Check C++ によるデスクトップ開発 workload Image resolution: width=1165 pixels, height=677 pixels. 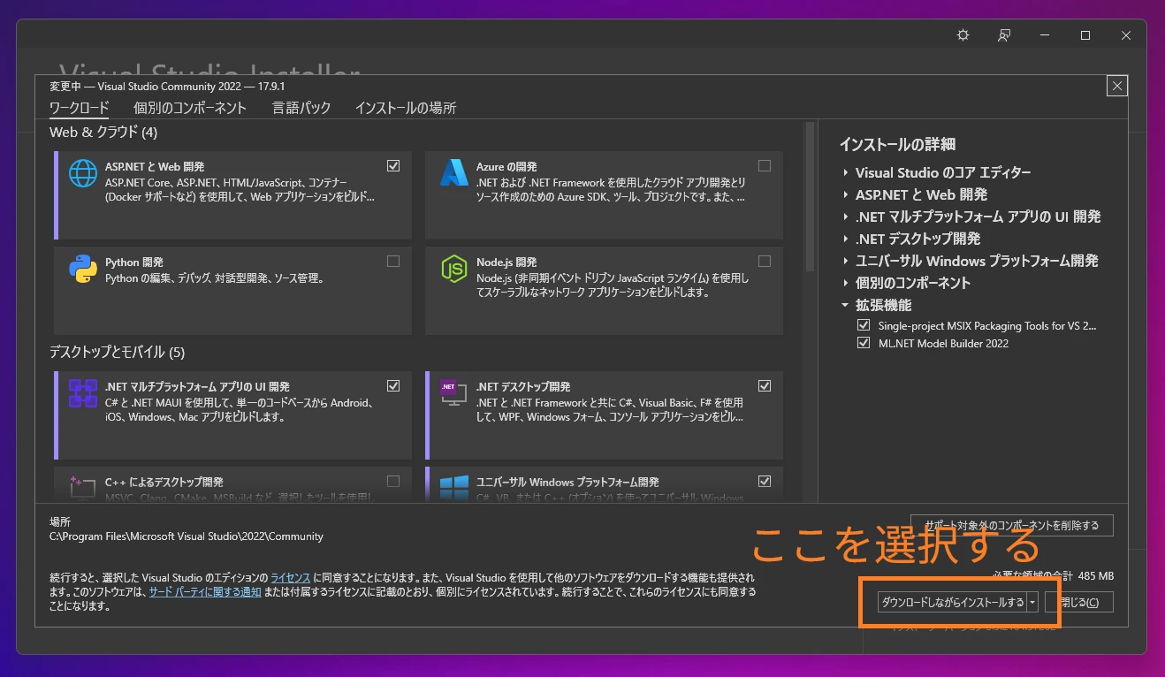point(393,481)
